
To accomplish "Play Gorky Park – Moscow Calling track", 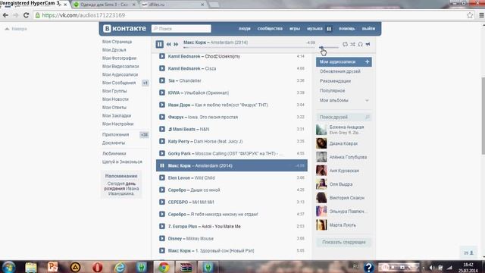I will tap(161, 153).
